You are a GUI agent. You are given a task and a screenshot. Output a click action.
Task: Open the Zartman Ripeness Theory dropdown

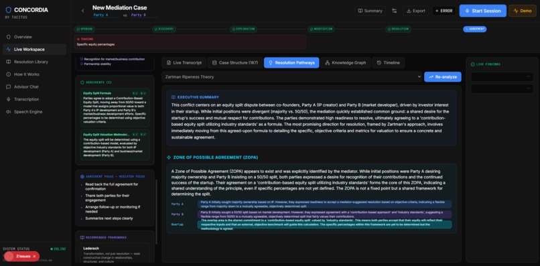point(292,77)
